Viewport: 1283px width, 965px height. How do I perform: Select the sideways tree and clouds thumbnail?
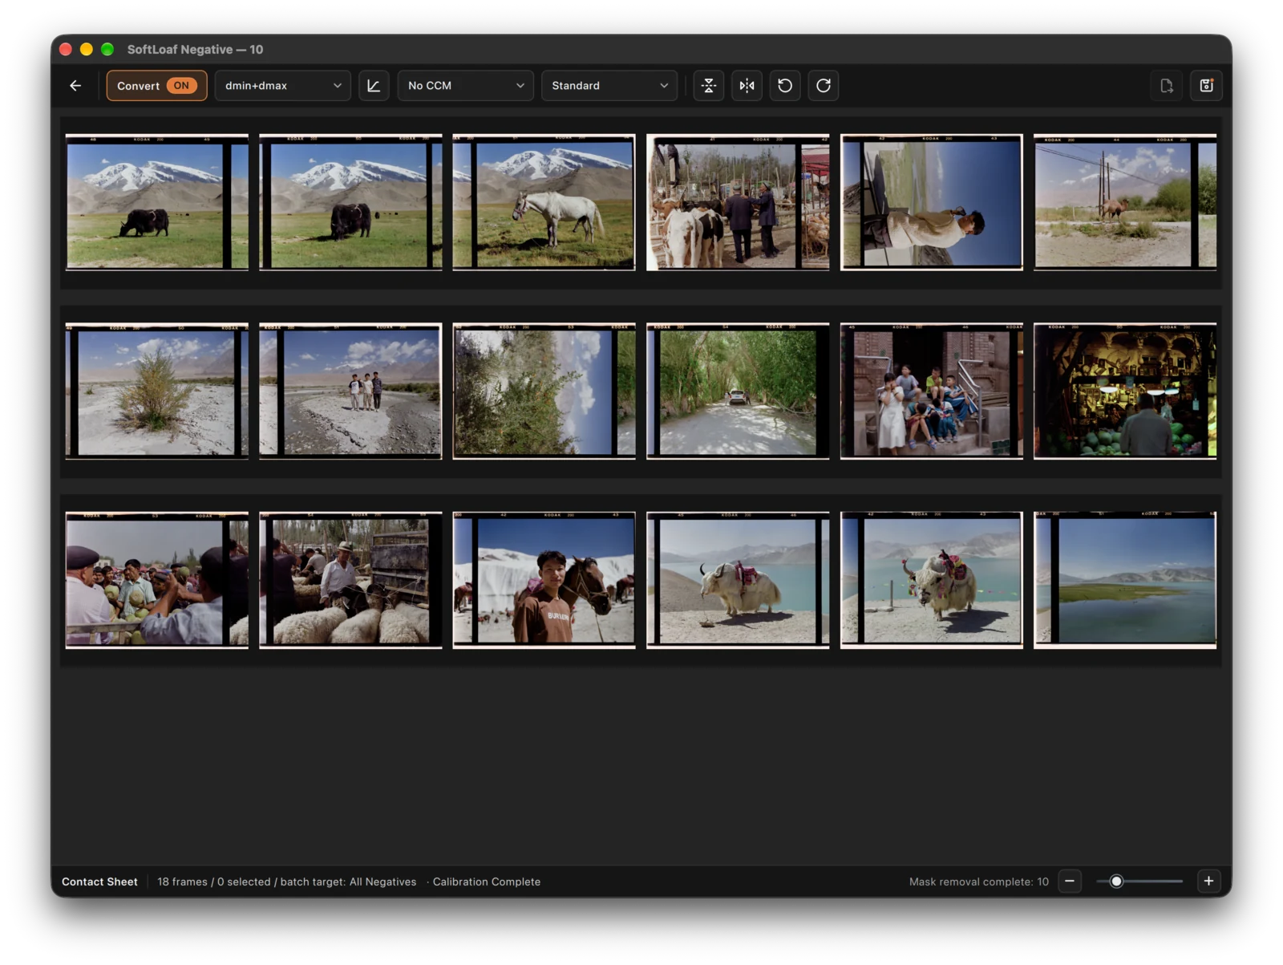pyautogui.click(x=544, y=391)
